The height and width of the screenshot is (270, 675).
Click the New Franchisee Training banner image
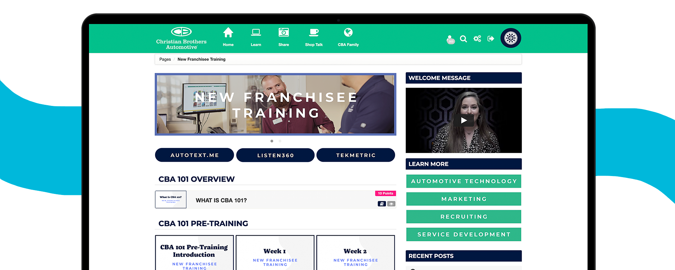(x=276, y=104)
